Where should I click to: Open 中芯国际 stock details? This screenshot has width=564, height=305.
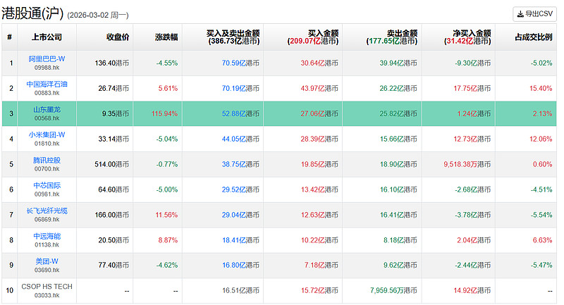47,185
